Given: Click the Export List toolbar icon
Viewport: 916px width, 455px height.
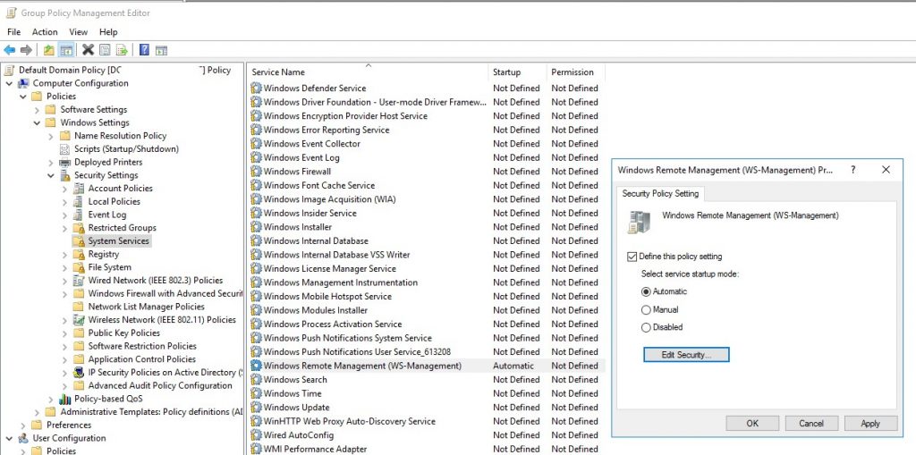Looking at the screenshot, I should tap(122, 50).
